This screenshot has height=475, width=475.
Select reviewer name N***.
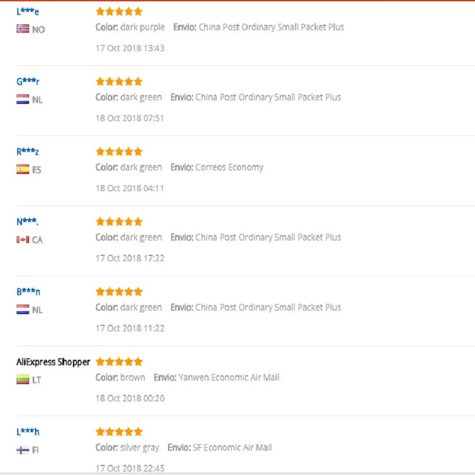pos(27,221)
